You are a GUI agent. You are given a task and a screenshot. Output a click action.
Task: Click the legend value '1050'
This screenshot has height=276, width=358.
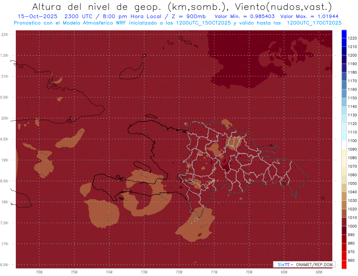(x=353, y=183)
